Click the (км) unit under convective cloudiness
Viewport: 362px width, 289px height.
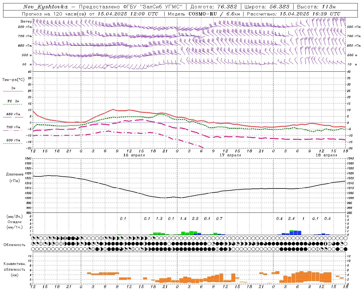pyautogui.click(x=15, y=275)
